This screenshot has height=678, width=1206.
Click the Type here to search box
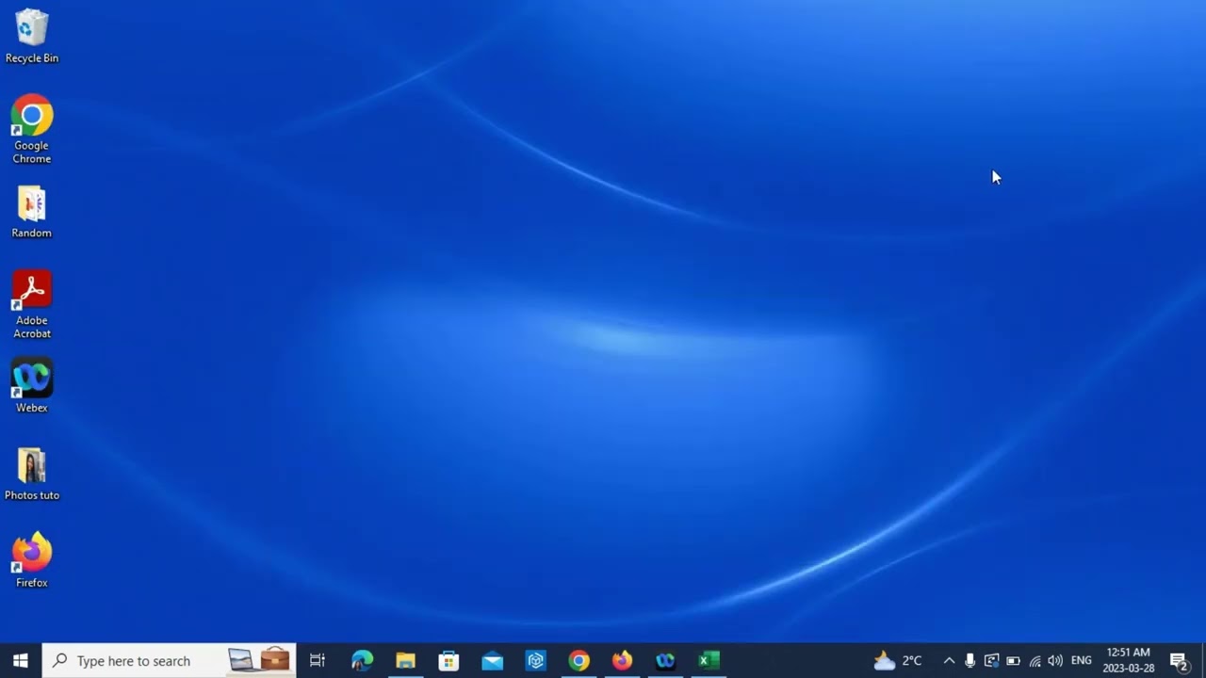[x=170, y=660]
